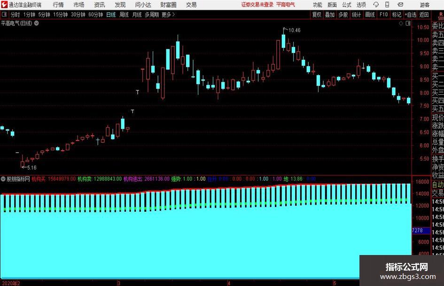Click the month 4 marker on date axis
Viewport: 444px width, 286px height.
(x=229, y=283)
